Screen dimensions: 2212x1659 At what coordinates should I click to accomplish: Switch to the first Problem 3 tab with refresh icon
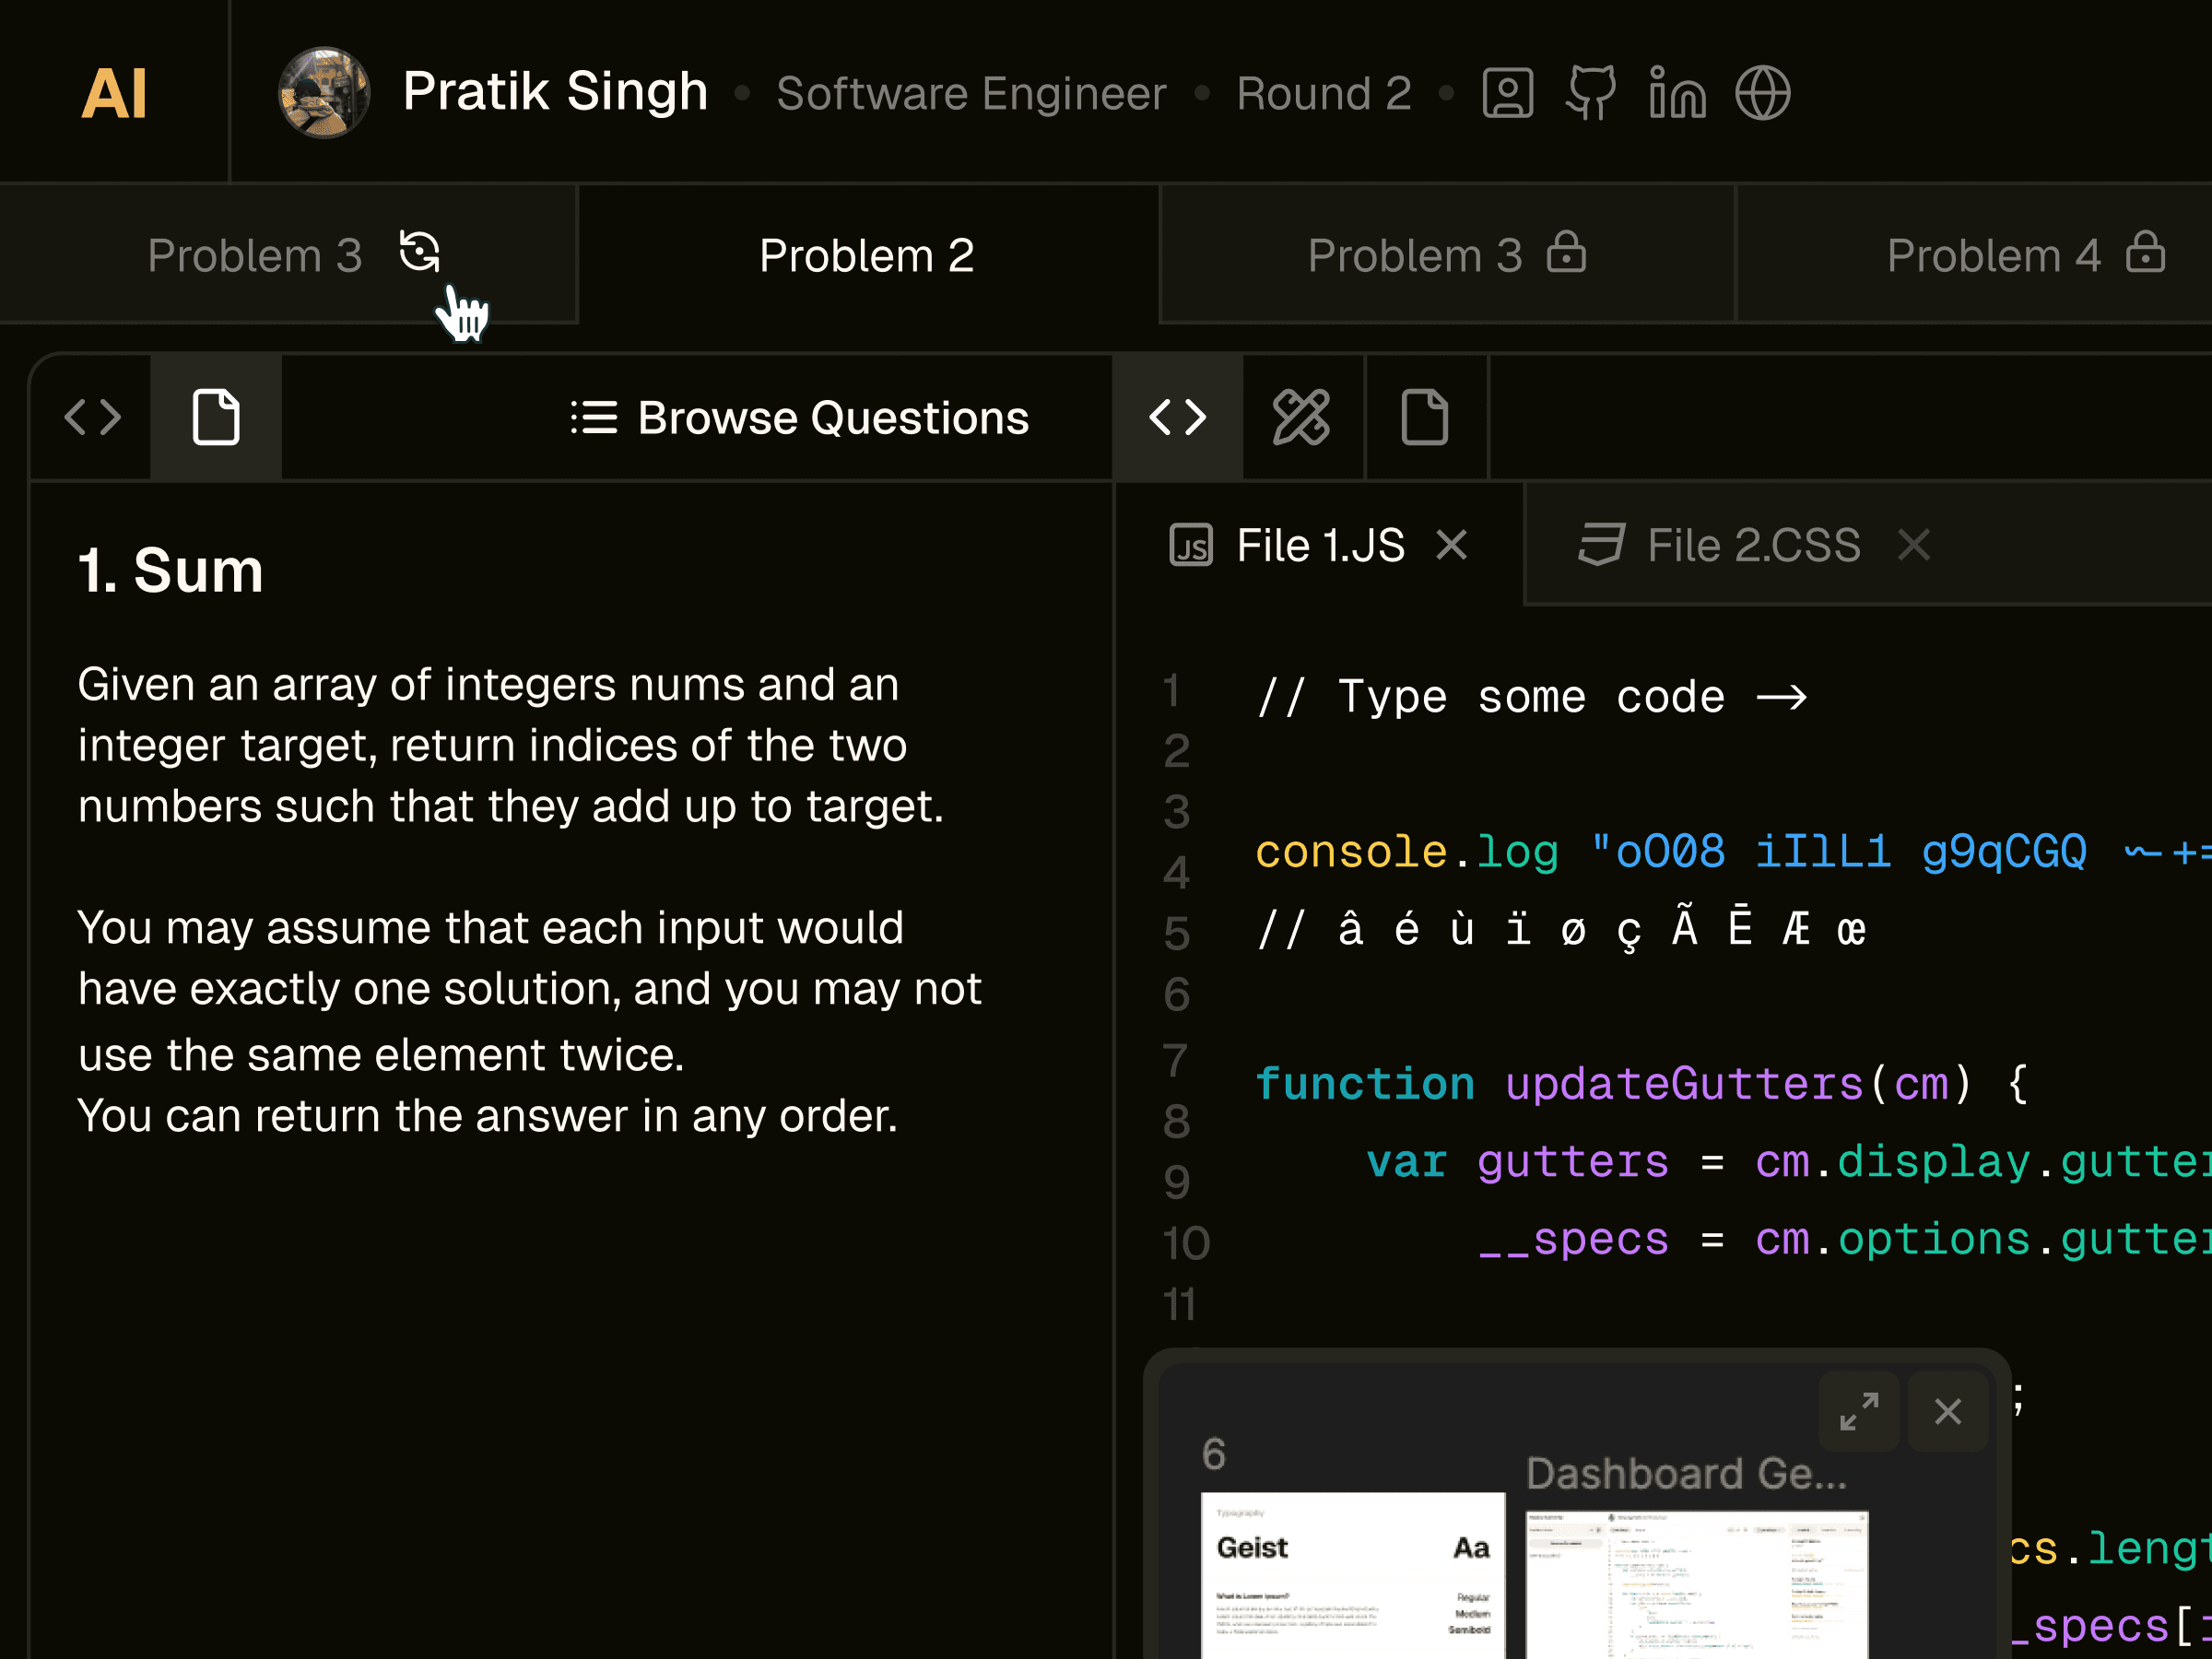click(x=288, y=254)
